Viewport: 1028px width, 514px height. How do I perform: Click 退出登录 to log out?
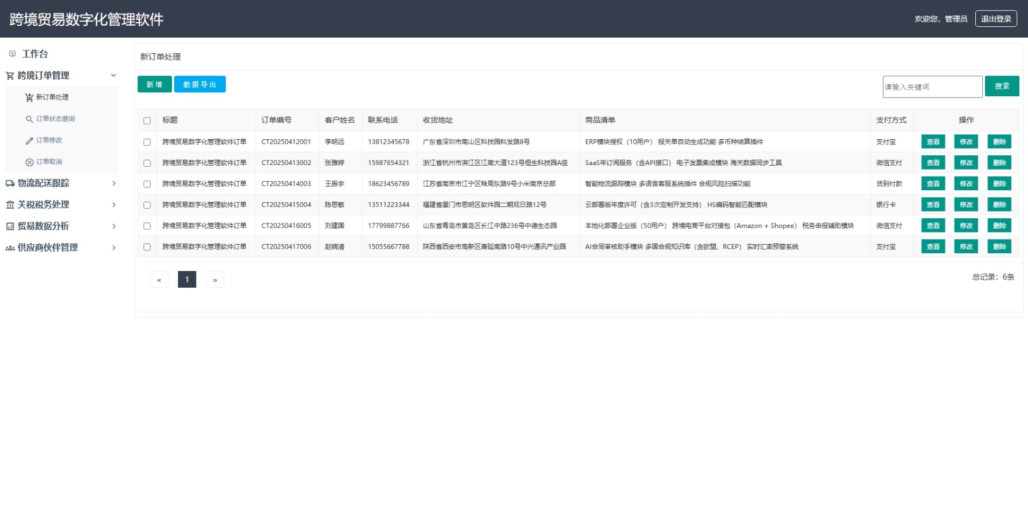996,18
